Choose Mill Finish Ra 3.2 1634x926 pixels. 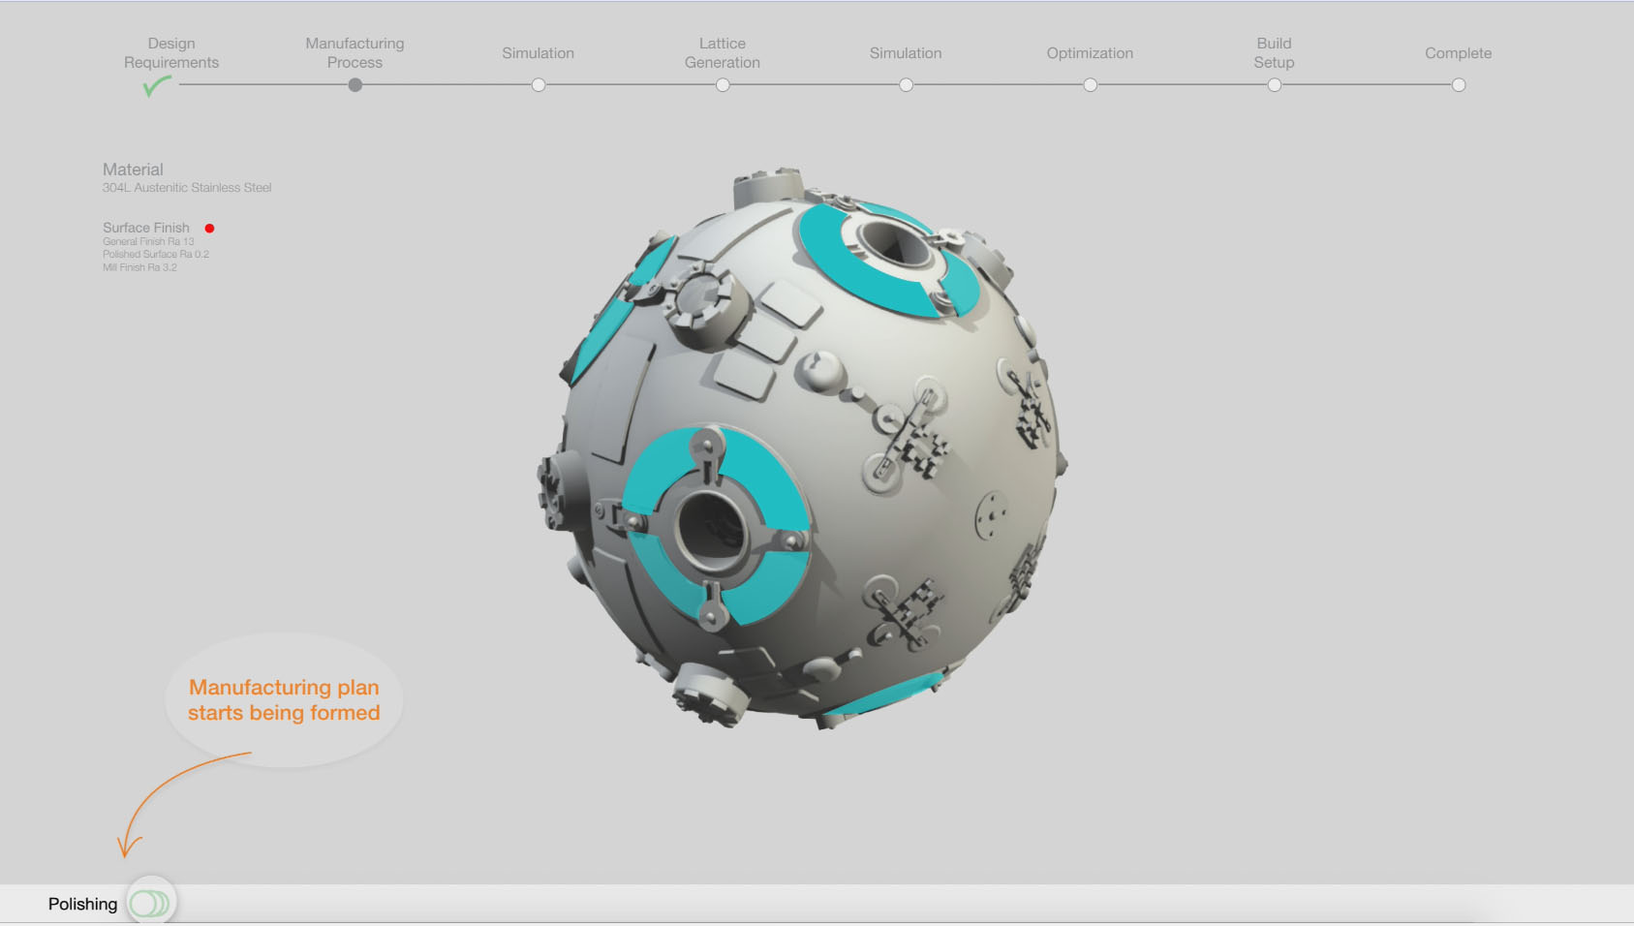[139, 267]
